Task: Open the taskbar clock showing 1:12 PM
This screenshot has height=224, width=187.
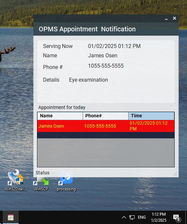Action: point(159,217)
